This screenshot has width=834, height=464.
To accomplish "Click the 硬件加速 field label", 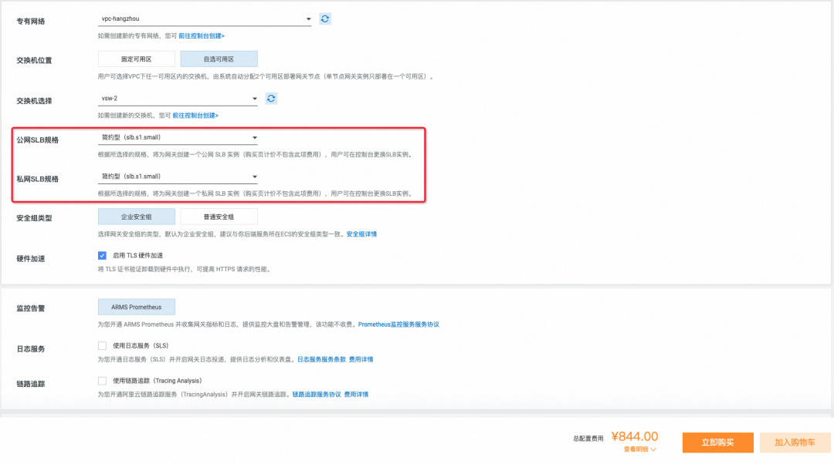I will (x=31, y=259).
